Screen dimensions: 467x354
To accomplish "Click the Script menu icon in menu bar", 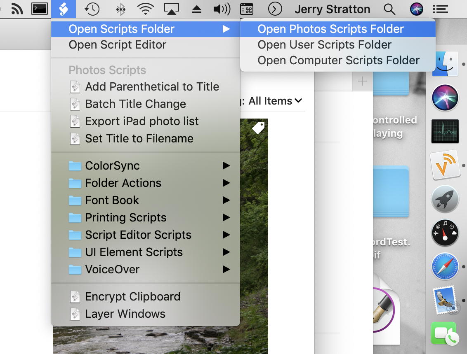I will pyautogui.click(x=64, y=9).
